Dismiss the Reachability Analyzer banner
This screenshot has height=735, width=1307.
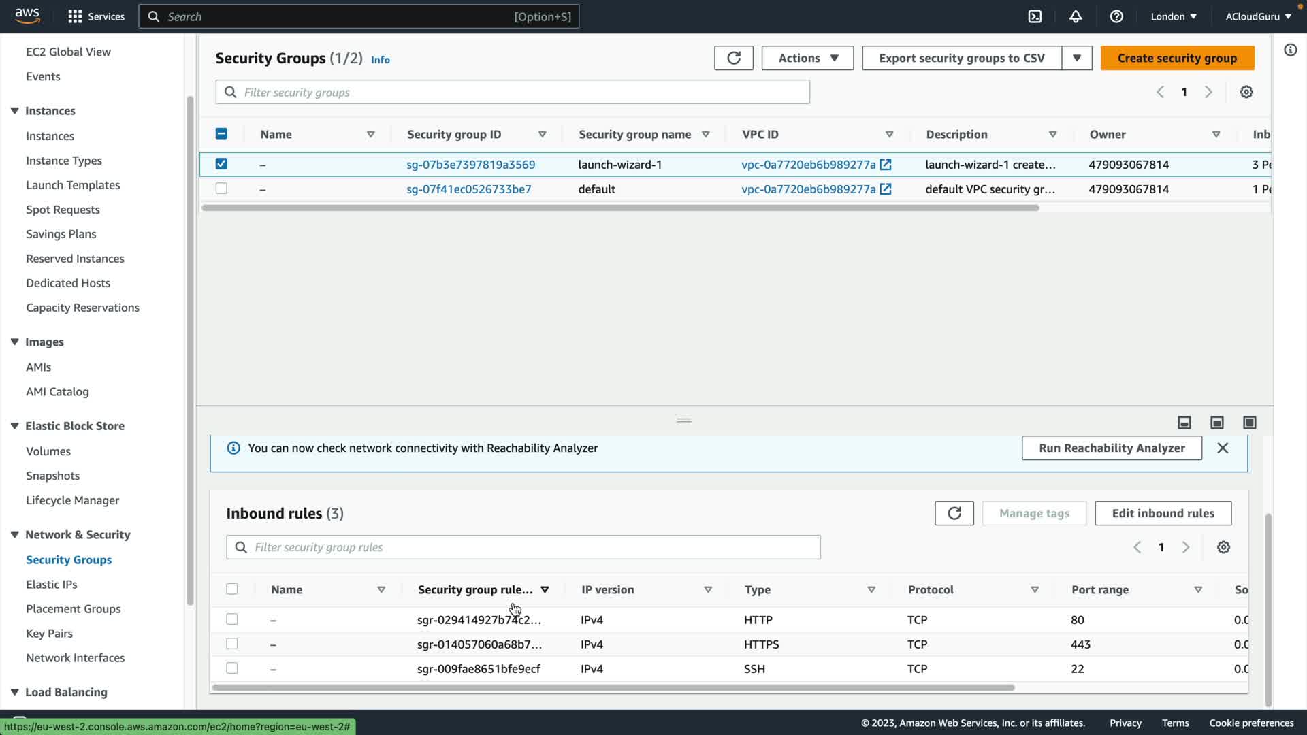pyautogui.click(x=1223, y=448)
